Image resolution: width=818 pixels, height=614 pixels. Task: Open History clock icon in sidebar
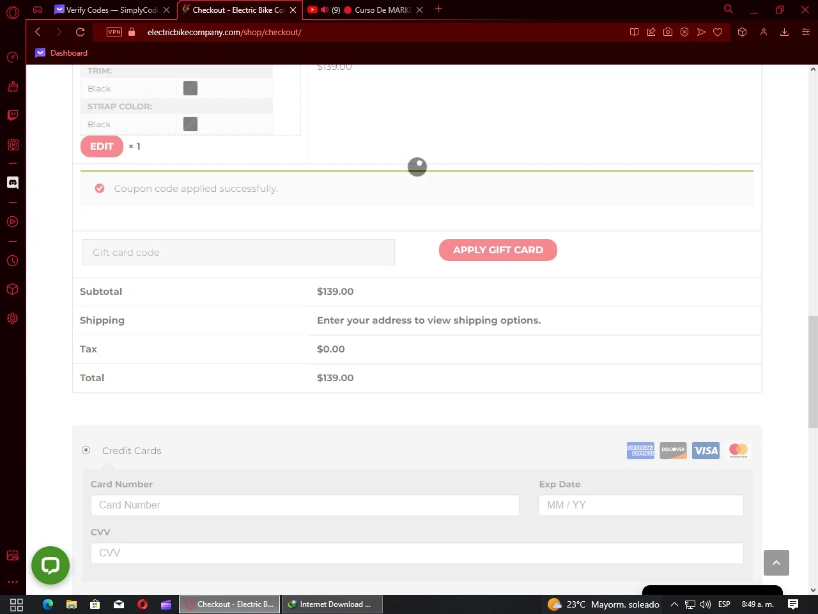point(13,261)
